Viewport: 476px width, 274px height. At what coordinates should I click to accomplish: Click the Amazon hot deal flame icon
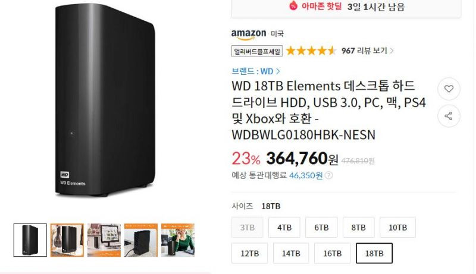(293, 5)
